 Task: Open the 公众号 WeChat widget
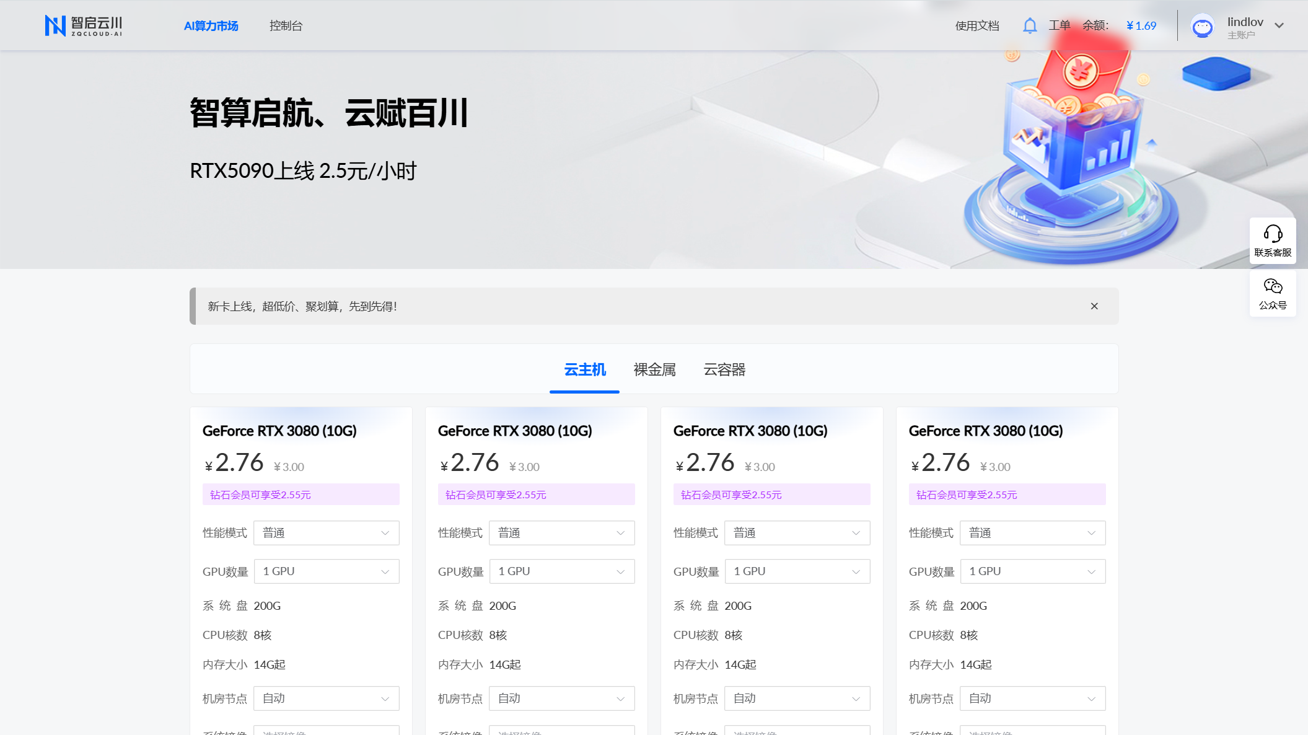tap(1272, 294)
